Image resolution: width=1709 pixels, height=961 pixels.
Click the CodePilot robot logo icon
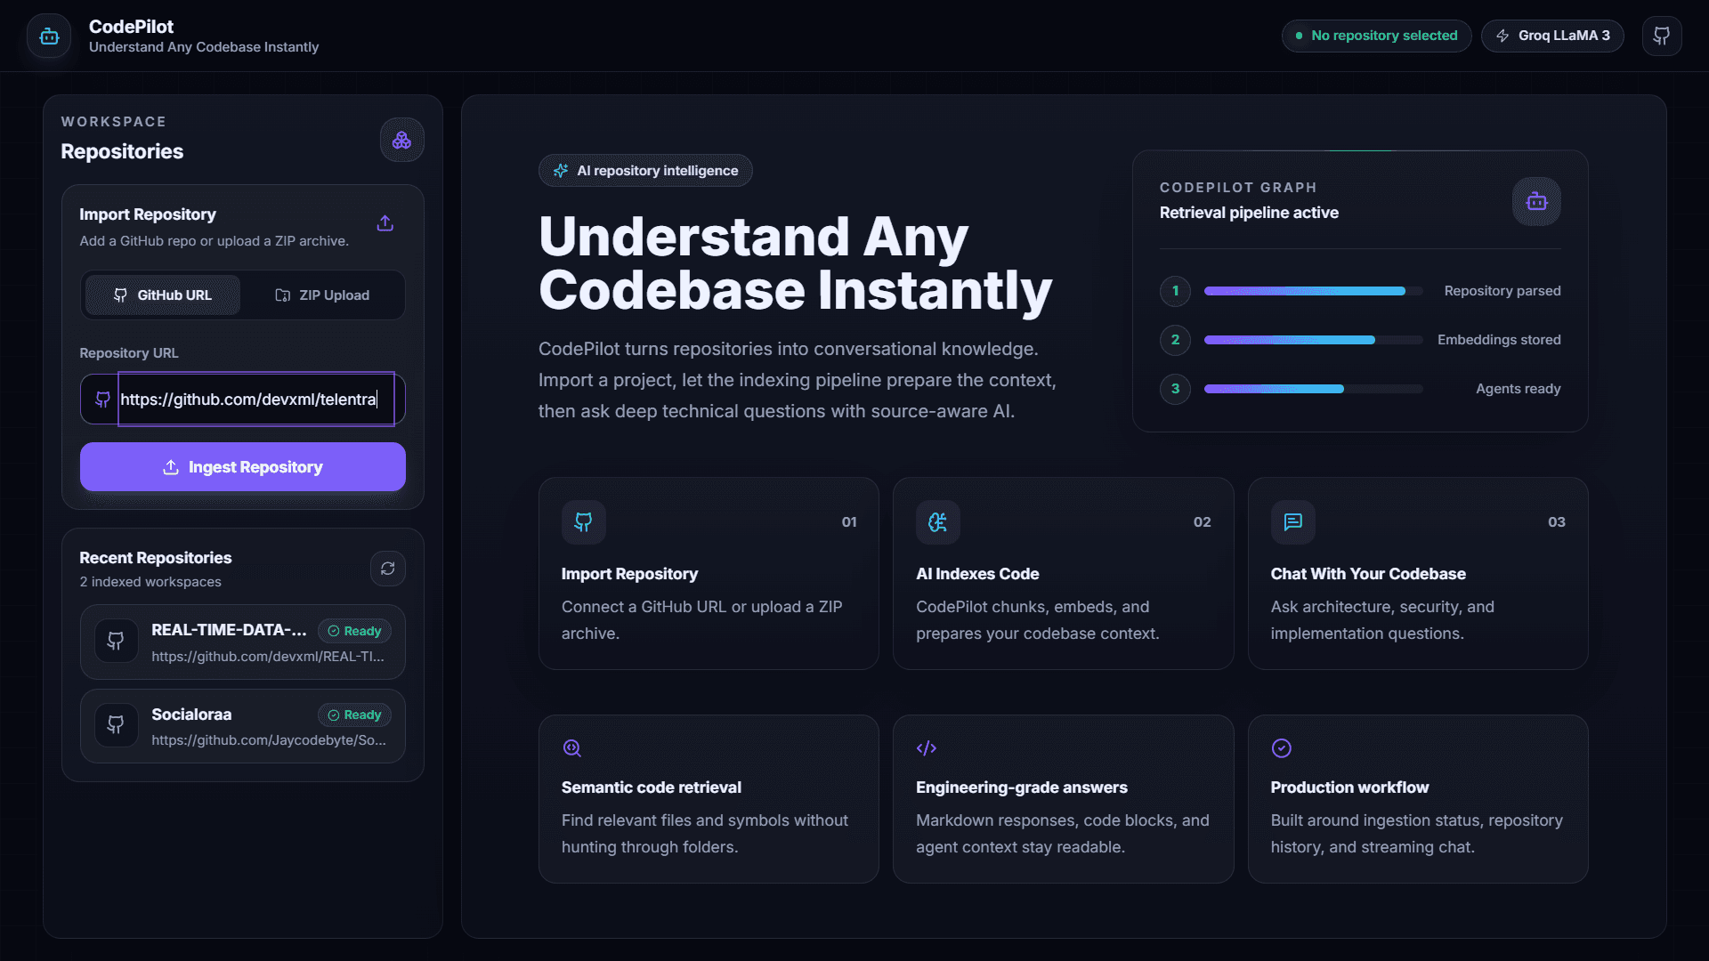(49, 36)
